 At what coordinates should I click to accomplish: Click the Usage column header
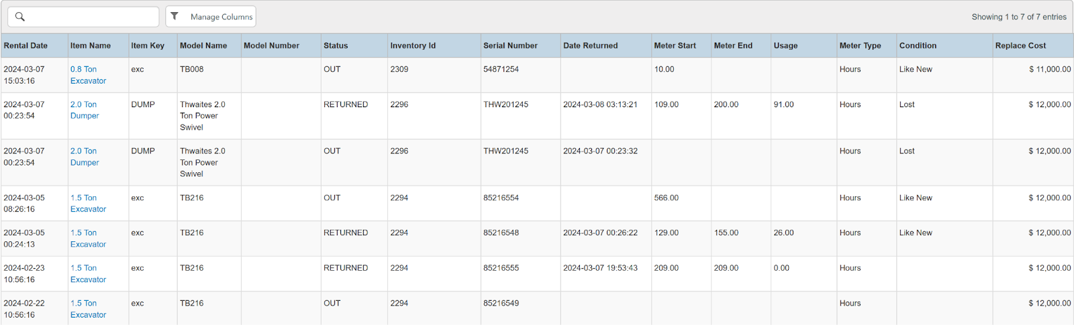785,46
